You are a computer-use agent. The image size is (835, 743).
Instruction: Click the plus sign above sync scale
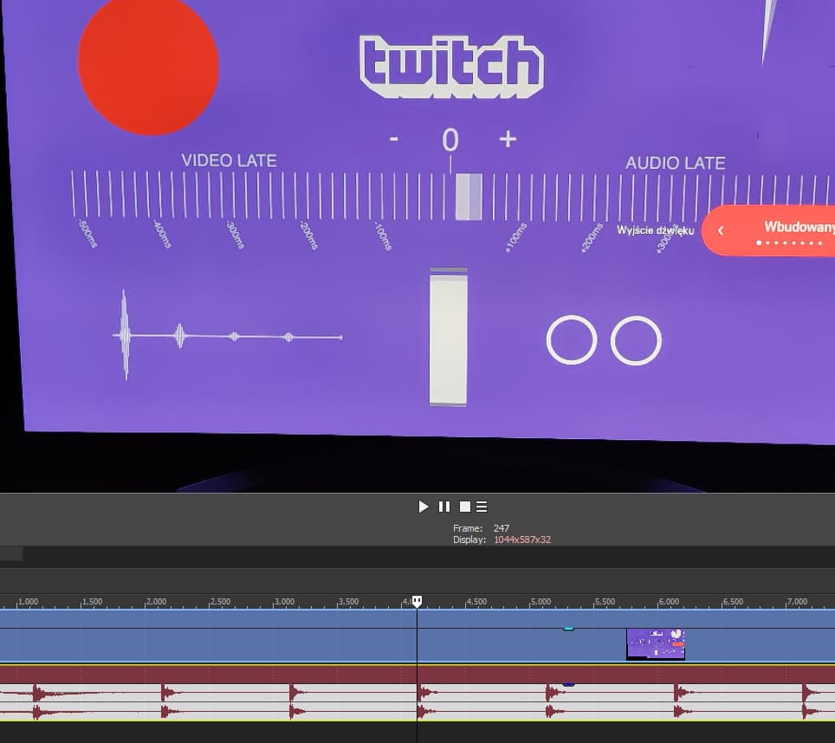click(508, 139)
